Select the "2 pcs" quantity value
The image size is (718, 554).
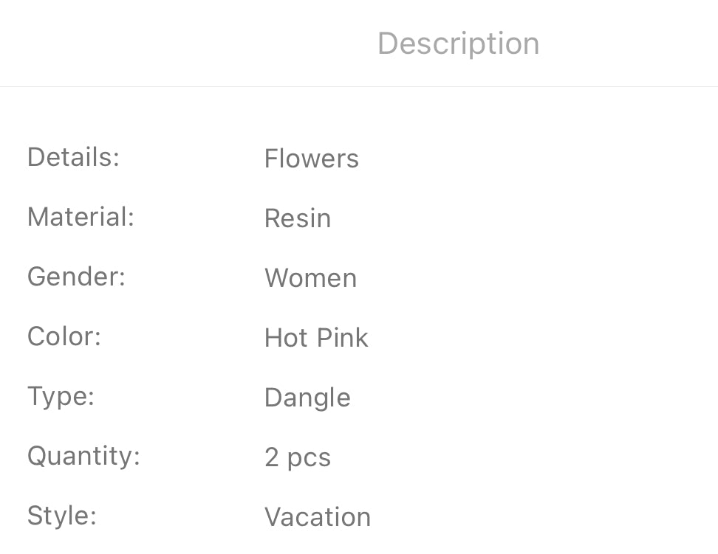pos(297,458)
